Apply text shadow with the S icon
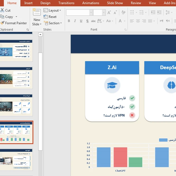The height and width of the screenshot is (176, 176). [87, 21]
